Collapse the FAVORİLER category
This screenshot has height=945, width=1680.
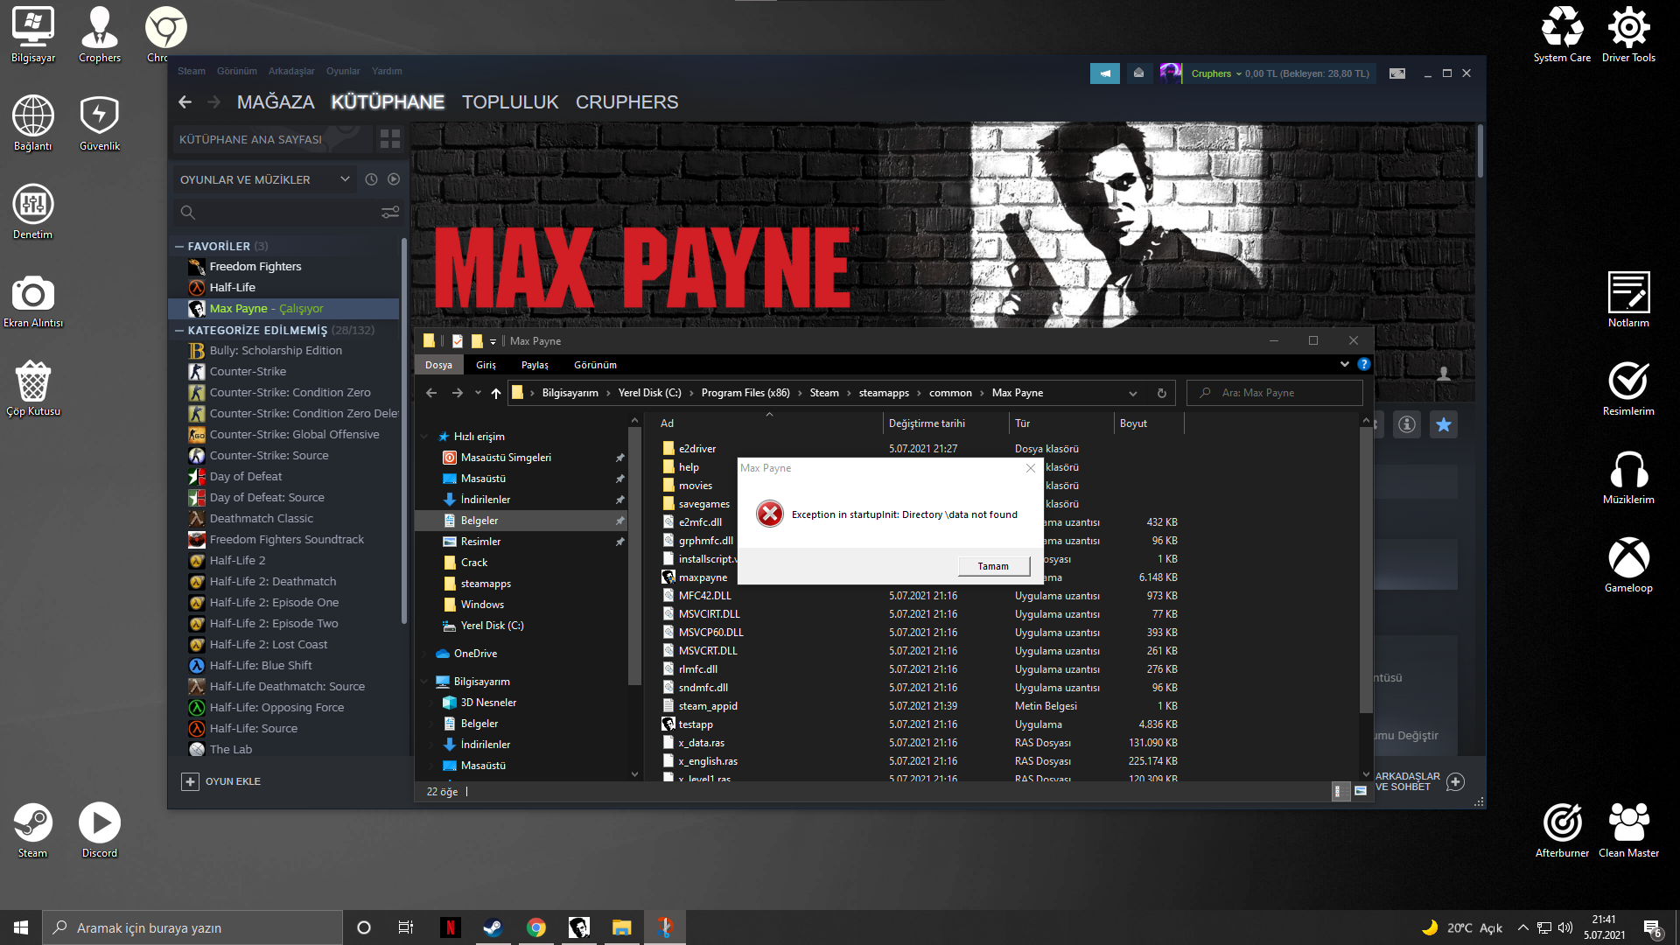[179, 247]
